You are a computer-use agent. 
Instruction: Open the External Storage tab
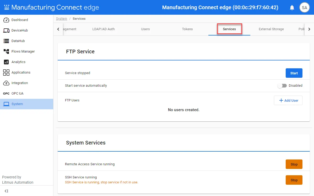coord(271,29)
